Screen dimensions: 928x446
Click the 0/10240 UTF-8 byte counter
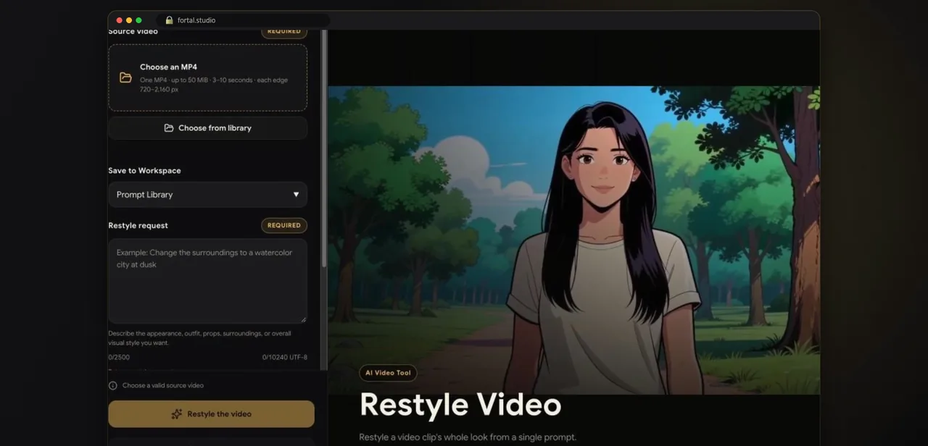coord(284,357)
